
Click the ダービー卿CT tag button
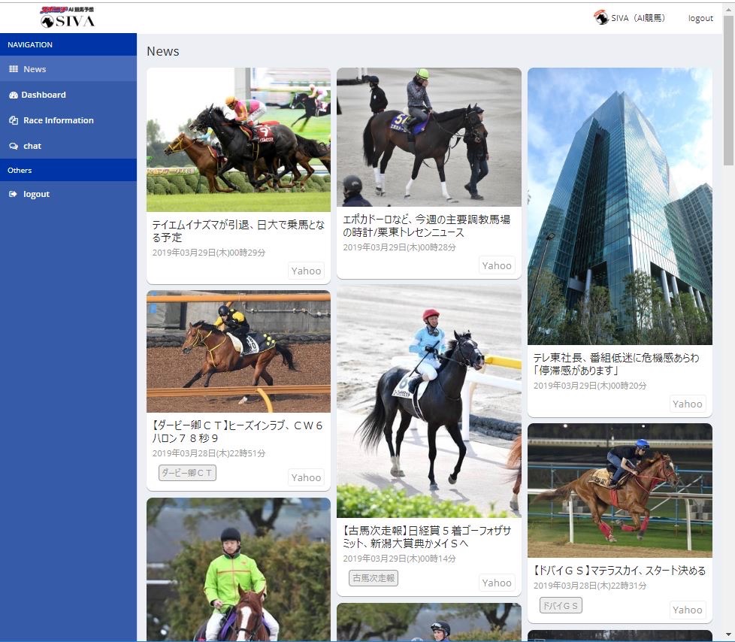click(x=187, y=473)
